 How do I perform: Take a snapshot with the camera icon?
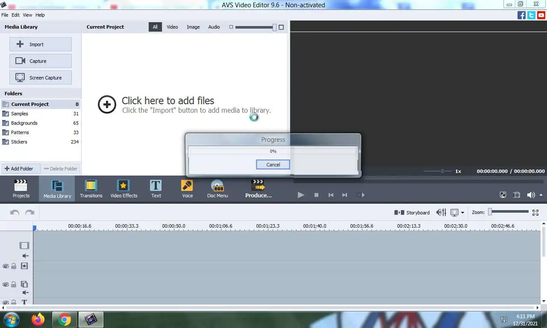[517, 195]
